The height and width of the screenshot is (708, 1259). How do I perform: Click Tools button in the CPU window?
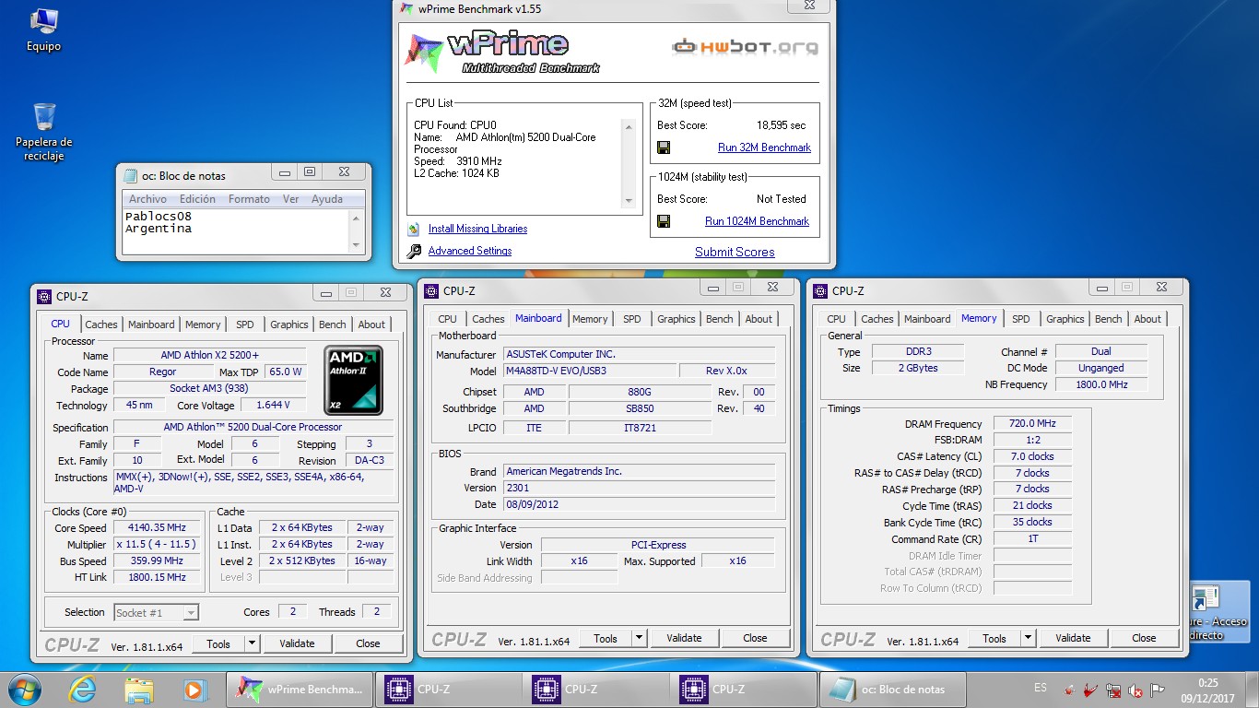pos(218,643)
